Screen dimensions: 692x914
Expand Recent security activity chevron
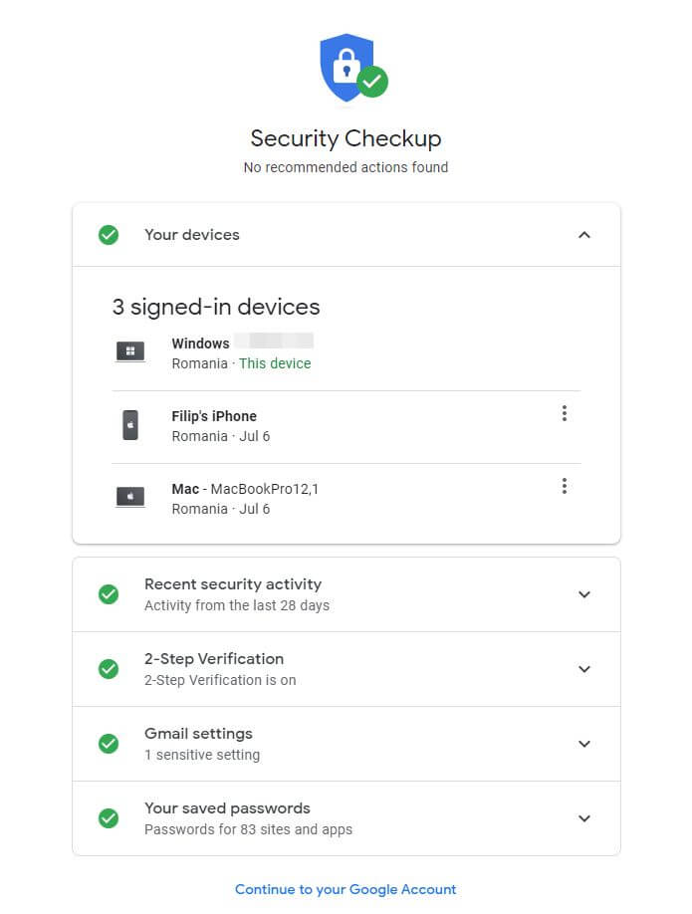(584, 594)
